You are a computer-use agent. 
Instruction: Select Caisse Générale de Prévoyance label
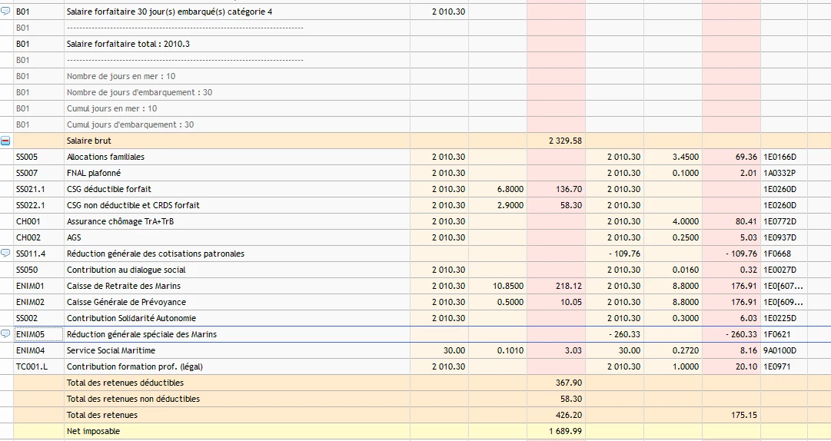coord(126,302)
